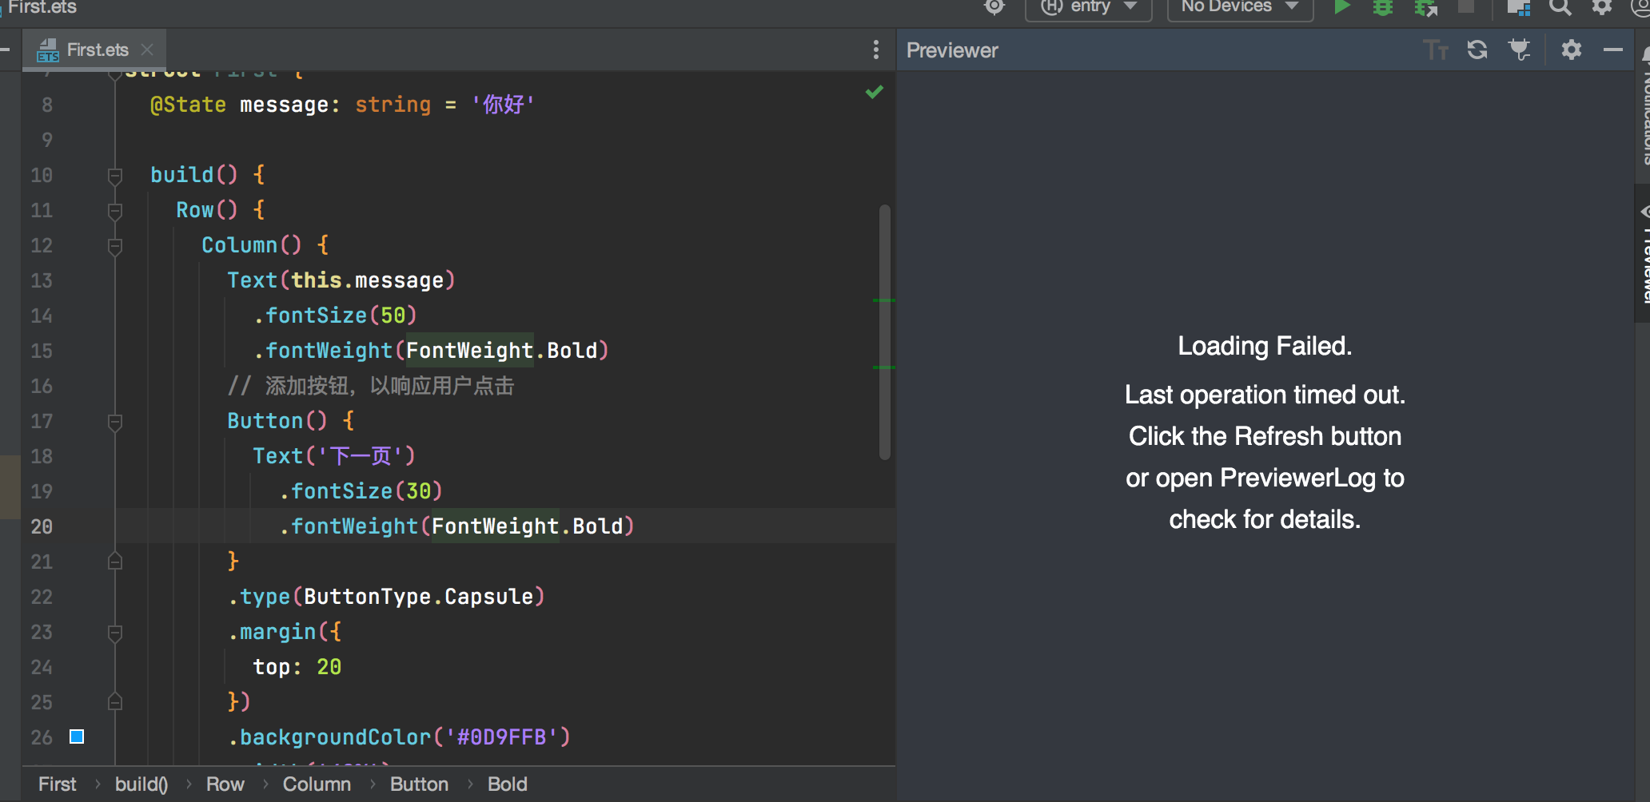Collapse the Button() block fold
Screen dimensions: 1650x802
115,422
